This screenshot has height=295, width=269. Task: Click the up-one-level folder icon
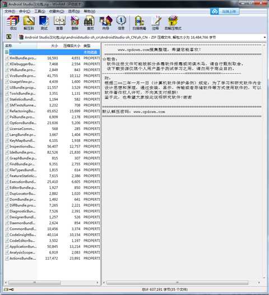[9, 37]
